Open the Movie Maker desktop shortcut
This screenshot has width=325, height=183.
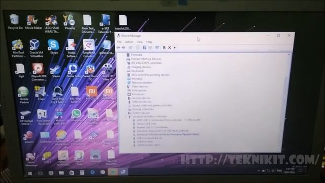pos(33,22)
